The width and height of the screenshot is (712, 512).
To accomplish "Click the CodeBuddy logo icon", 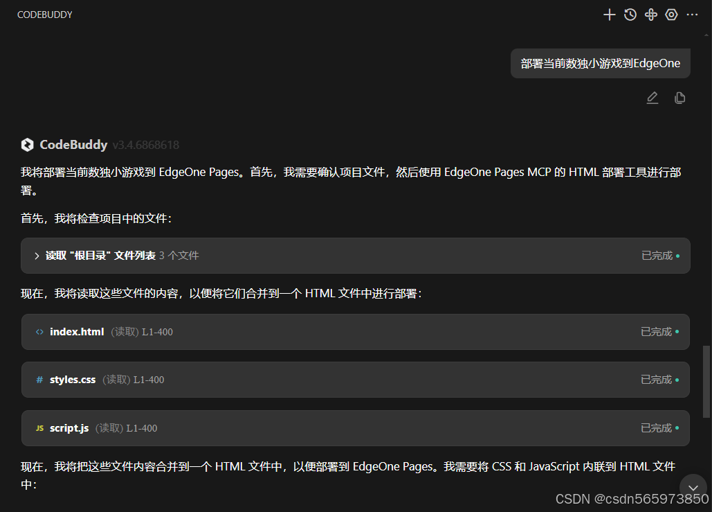I will (27, 145).
